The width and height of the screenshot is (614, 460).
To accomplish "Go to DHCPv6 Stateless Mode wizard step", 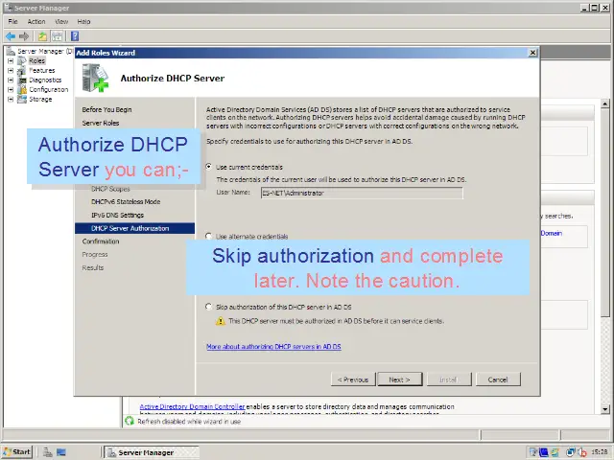I will (126, 202).
